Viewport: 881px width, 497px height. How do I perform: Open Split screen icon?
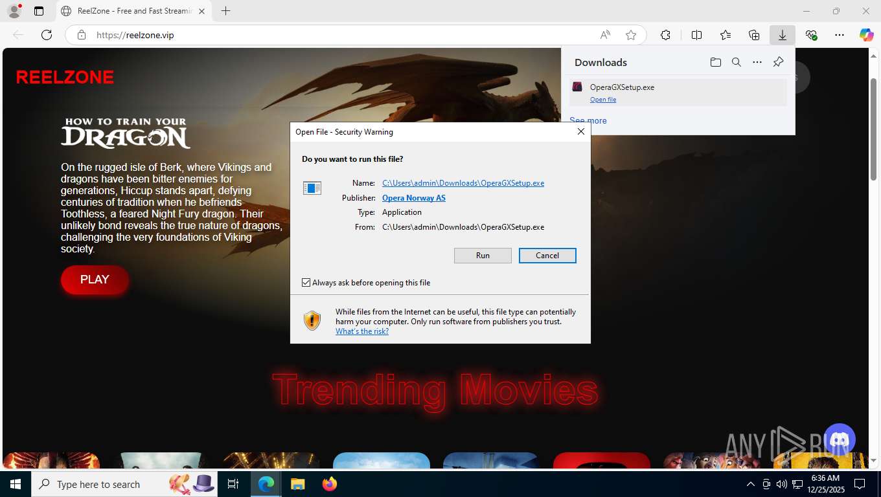click(x=696, y=35)
